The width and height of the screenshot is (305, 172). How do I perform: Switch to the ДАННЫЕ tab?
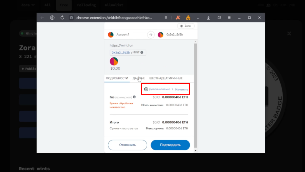click(x=139, y=78)
